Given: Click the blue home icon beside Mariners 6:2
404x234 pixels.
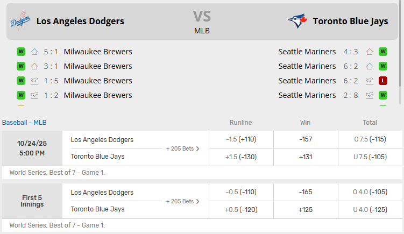Looking at the screenshot, I should (x=370, y=66).
